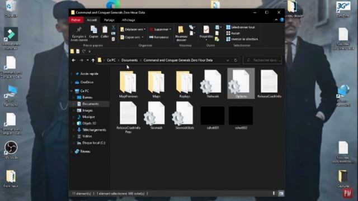
Task: Click the up one level arrow
Action: pyautogui.click(x=93, y=60)
